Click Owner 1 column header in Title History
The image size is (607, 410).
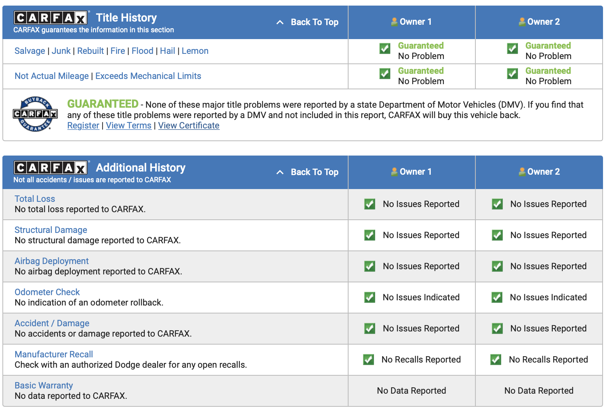tap(412, 22)
